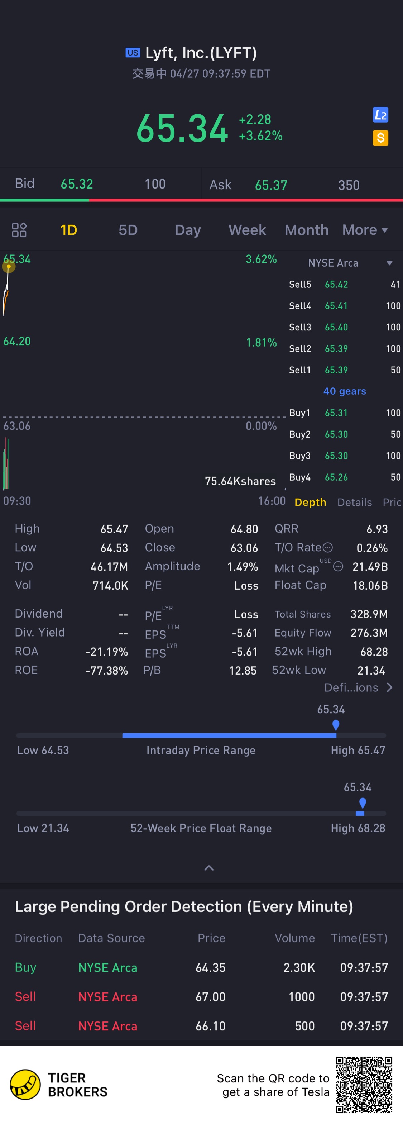
Task: Tap the Tesla share QR code
Action: click(364, 1084)
